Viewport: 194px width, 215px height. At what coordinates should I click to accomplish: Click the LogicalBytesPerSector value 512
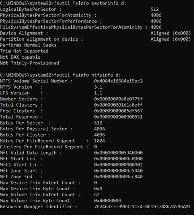pos(155,9)
